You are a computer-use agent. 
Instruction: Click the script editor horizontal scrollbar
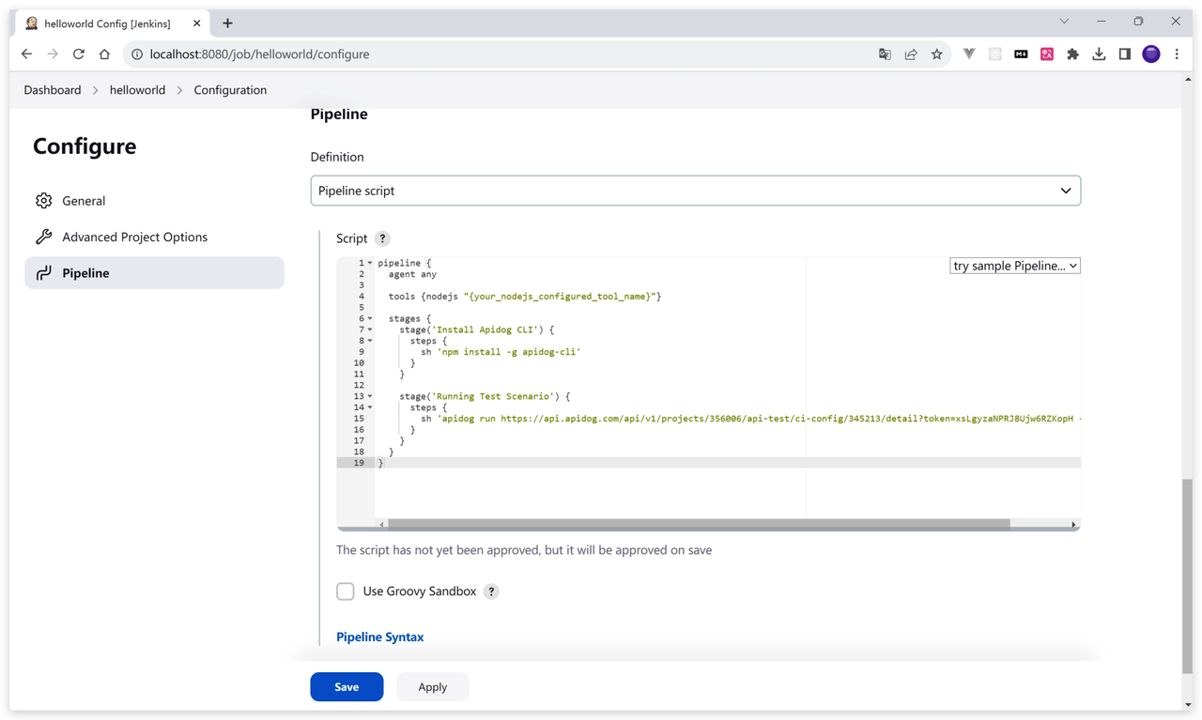(698, 524)
